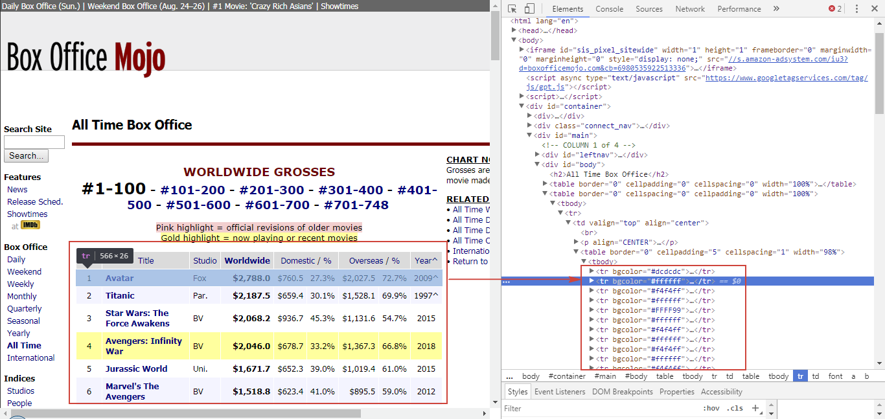885x419 pixels.
Task: Select the #container breadcrumb
Action: [x=567, y=376]
